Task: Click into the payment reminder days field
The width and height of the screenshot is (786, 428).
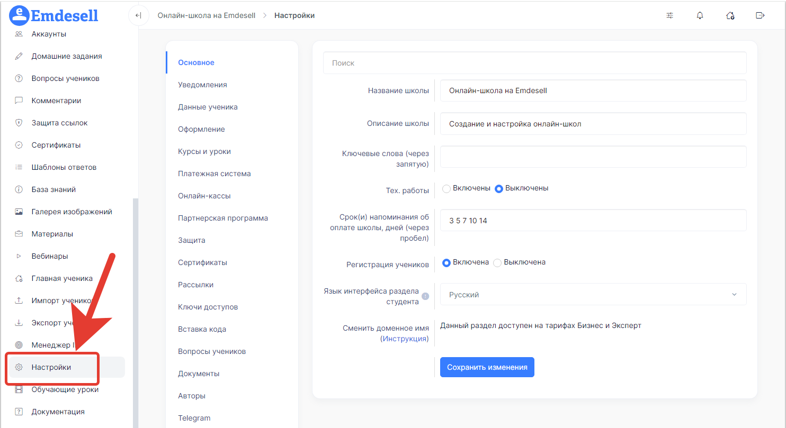Action: 593,221
